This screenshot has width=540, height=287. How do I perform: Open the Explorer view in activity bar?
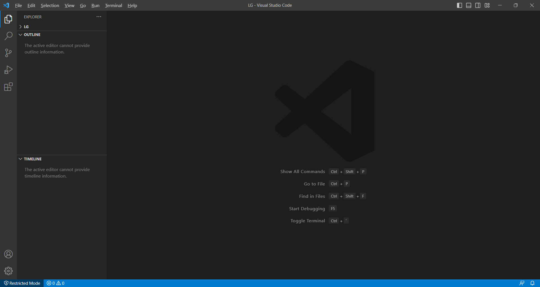click(x=8, y=19)
